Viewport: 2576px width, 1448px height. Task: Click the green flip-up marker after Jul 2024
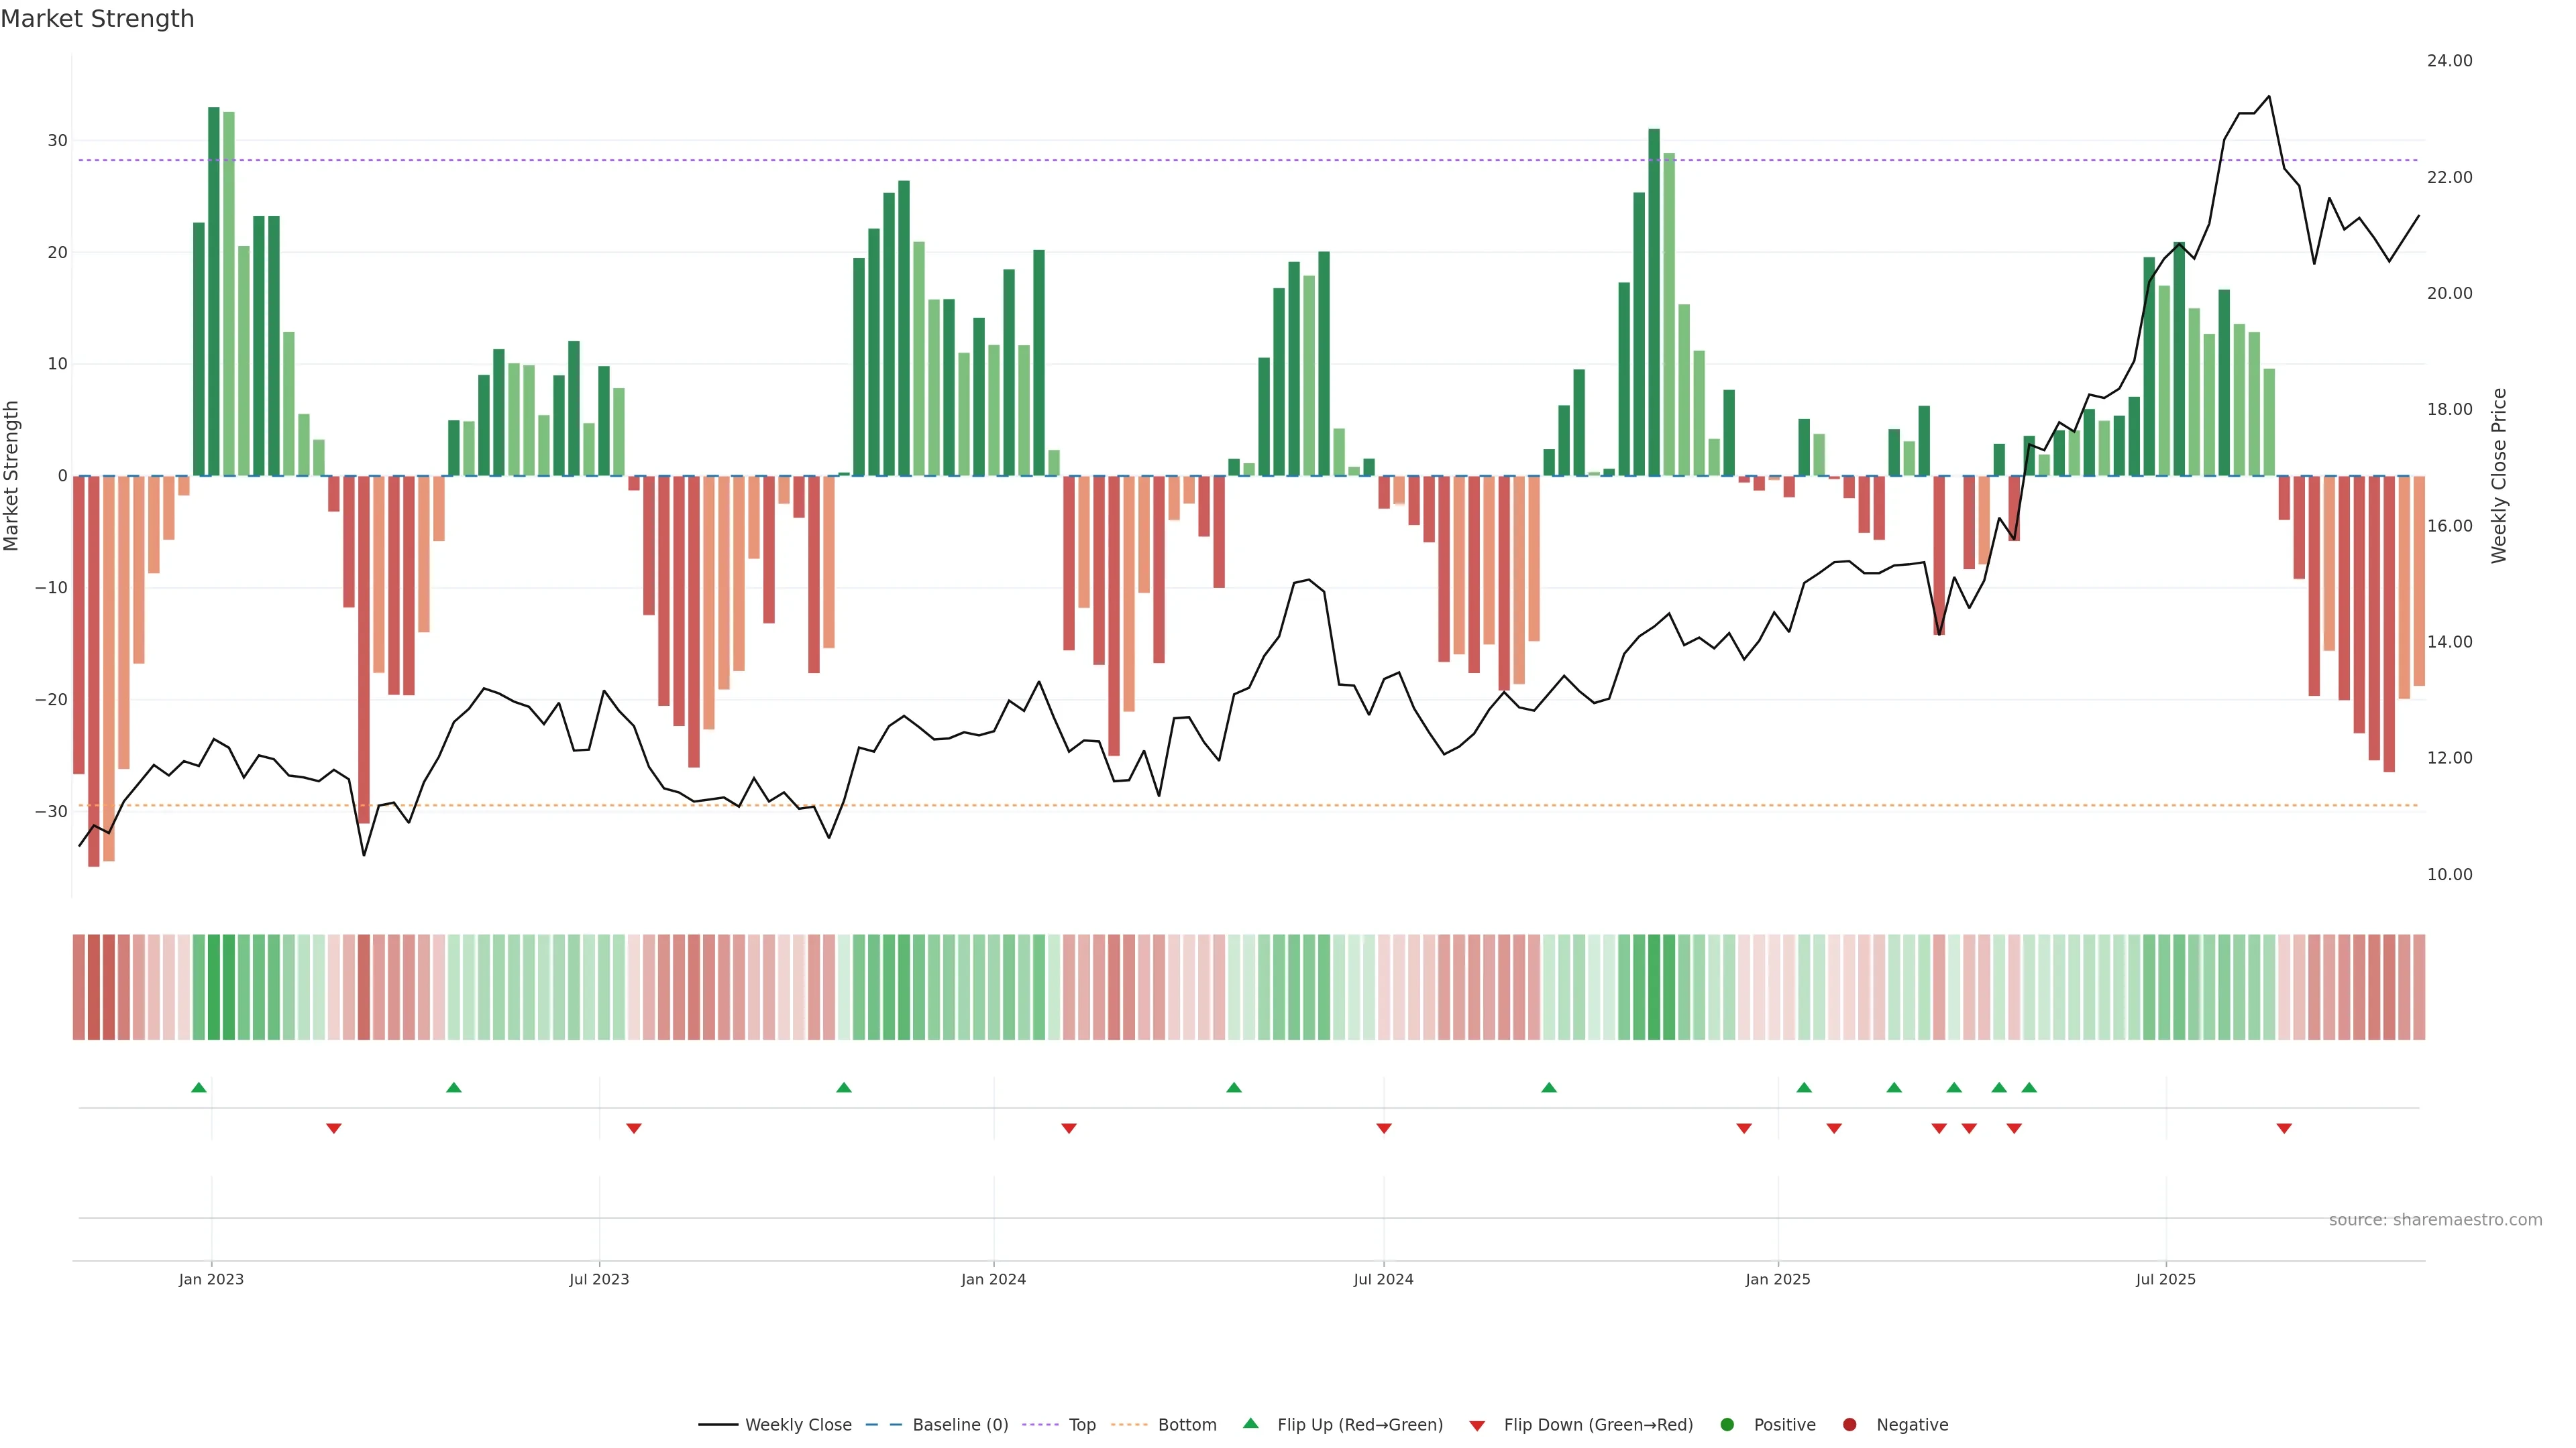click(1549, 1087)
